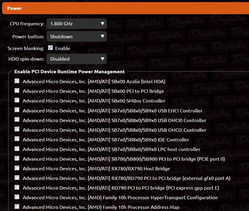Click 'Enable PCI Device Runtime Power Management' heading
The image size is (249, 211).
tap(70, 72)
